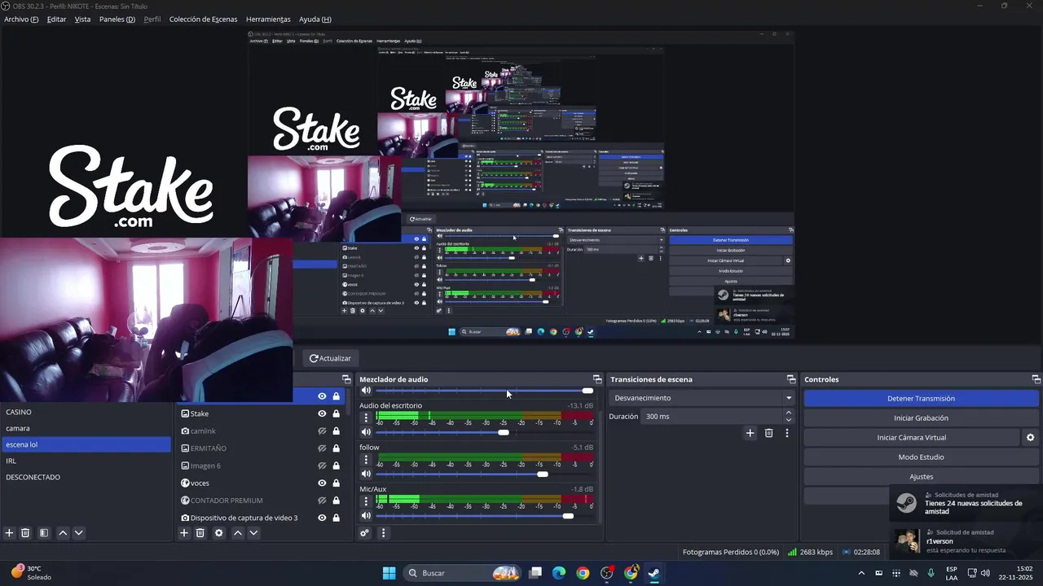Open follow audio options dots
This screenshot has width=1043, height=586.
[x=366, y=460]
